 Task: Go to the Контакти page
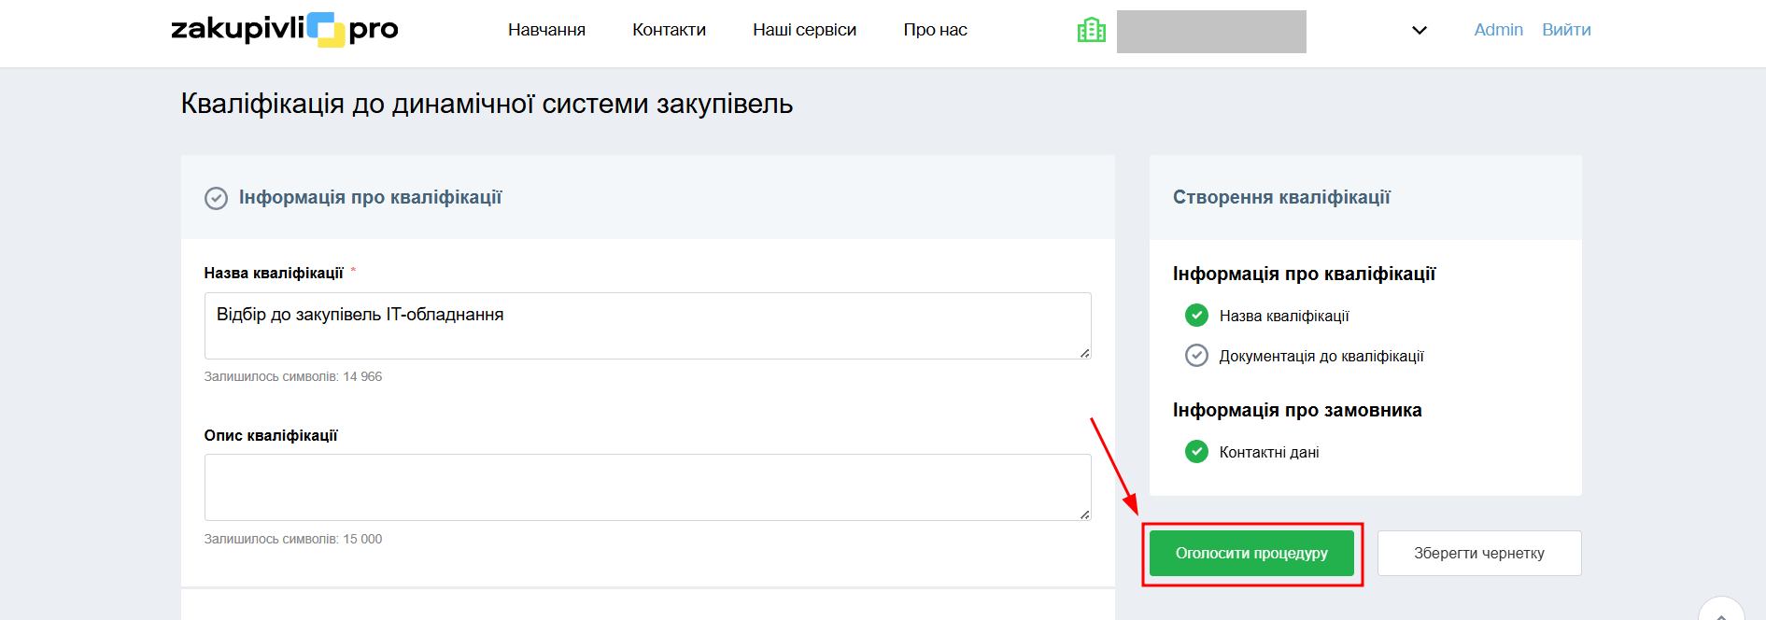pos(669,30)
